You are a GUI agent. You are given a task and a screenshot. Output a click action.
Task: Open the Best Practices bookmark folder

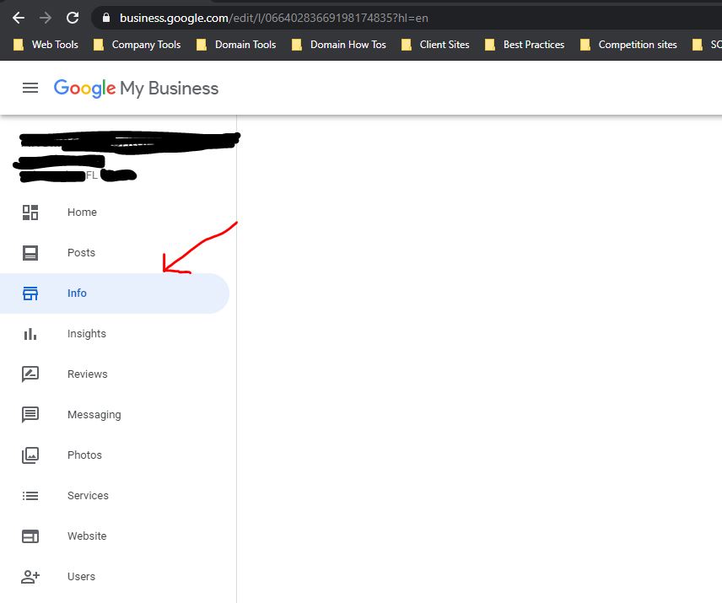point(525,45)
